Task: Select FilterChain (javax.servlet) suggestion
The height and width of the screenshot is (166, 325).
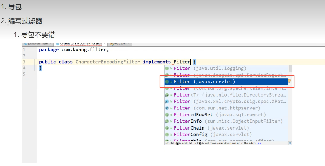Action: pos(226,128)
